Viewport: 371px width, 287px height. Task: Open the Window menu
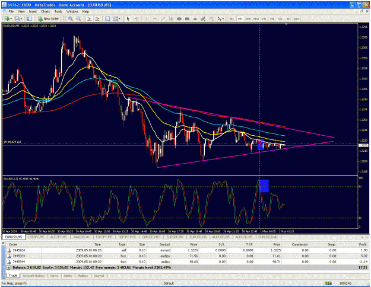click(72, 11)
